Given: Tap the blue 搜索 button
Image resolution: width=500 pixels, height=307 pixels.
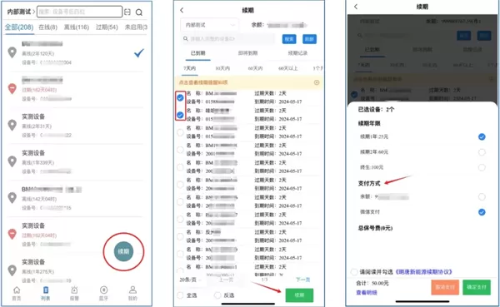Looking at the screenshot, I should [289, 39].
